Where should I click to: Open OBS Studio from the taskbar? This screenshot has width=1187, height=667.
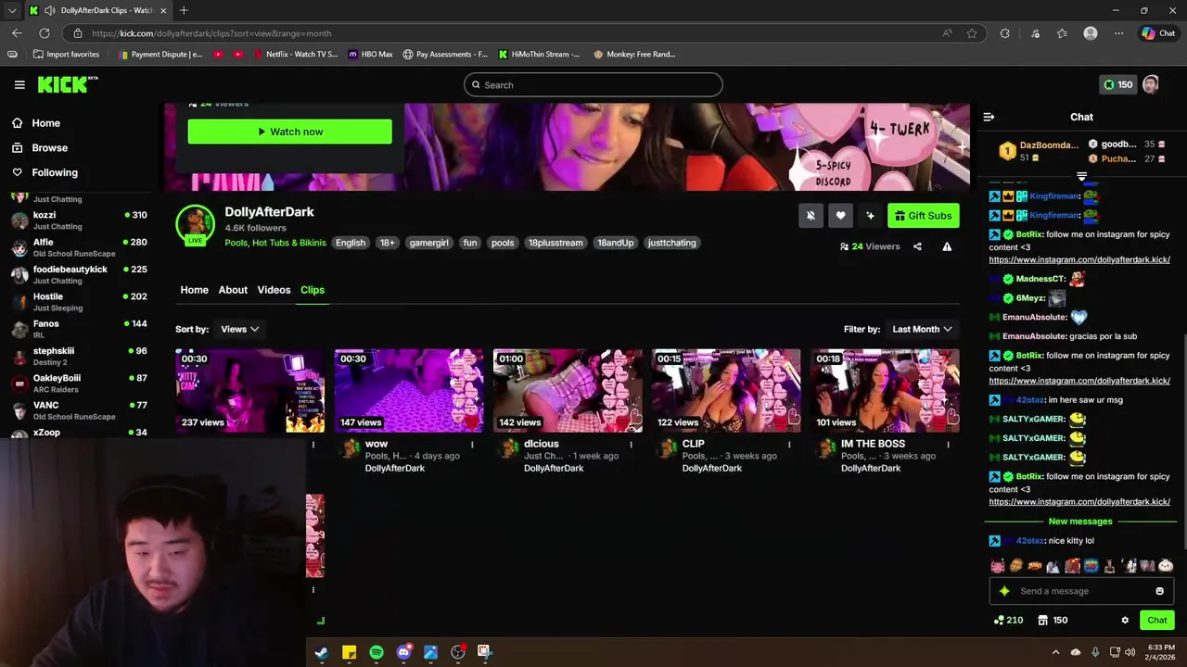click(457, 652)
